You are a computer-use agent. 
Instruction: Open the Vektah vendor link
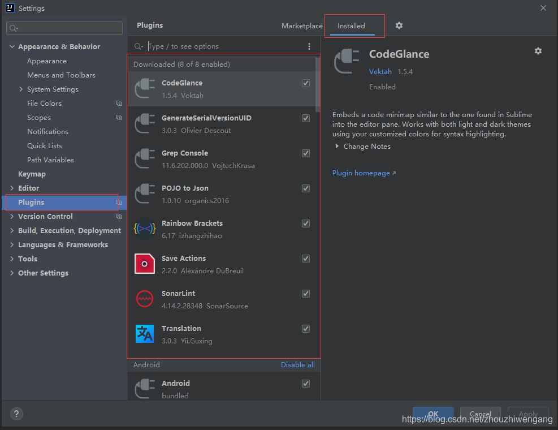(380, 72)
